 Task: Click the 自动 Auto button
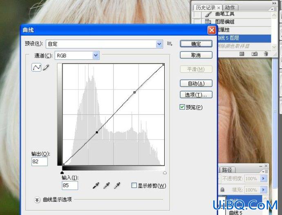coord(196,83)
